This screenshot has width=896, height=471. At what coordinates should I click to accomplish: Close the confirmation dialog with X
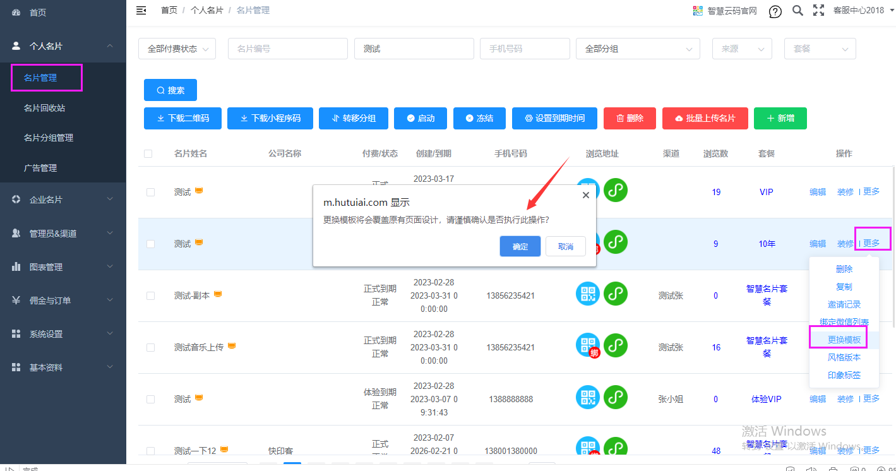[x=585, y=195]
